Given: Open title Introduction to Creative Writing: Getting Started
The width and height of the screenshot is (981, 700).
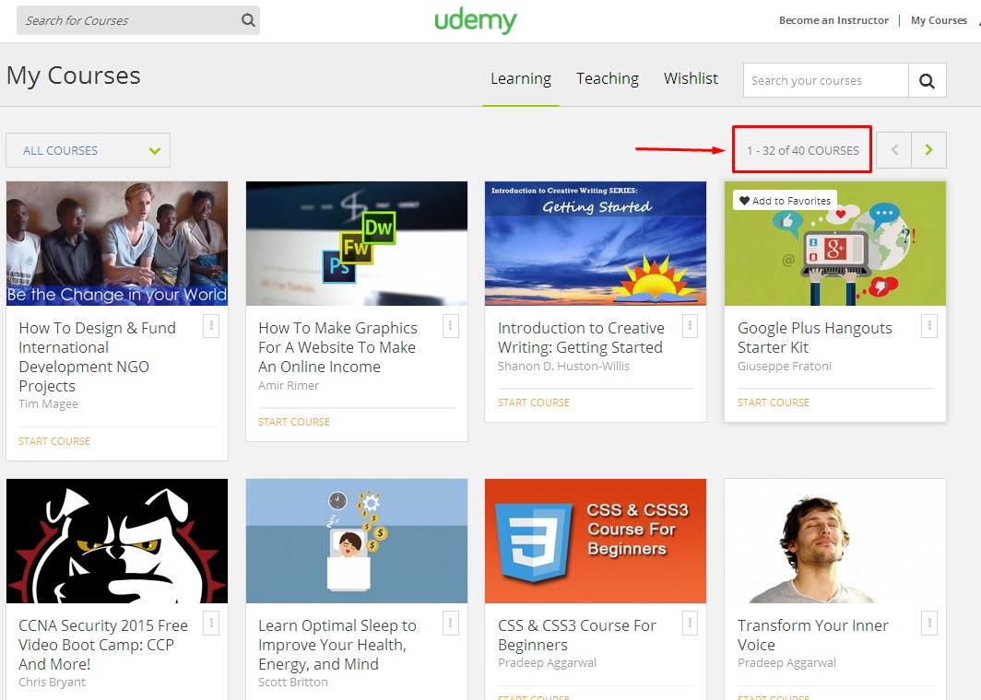Looking at the screenshot, I should [581, 337].
